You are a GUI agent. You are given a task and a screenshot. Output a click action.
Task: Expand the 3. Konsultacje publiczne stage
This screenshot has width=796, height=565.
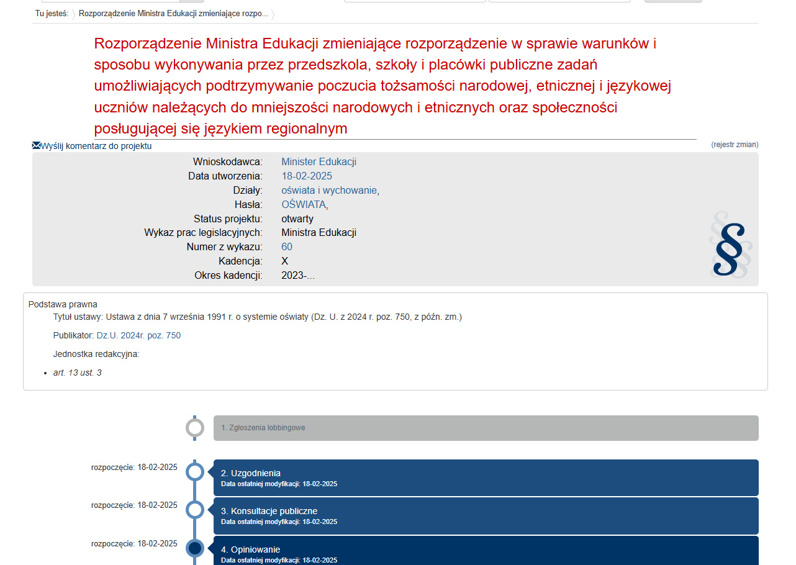coord(486,515)
